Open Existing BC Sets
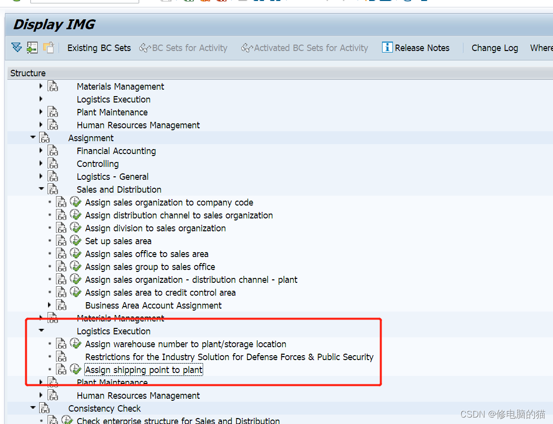The width and height of the screenshot is (553, 424). 99,48
